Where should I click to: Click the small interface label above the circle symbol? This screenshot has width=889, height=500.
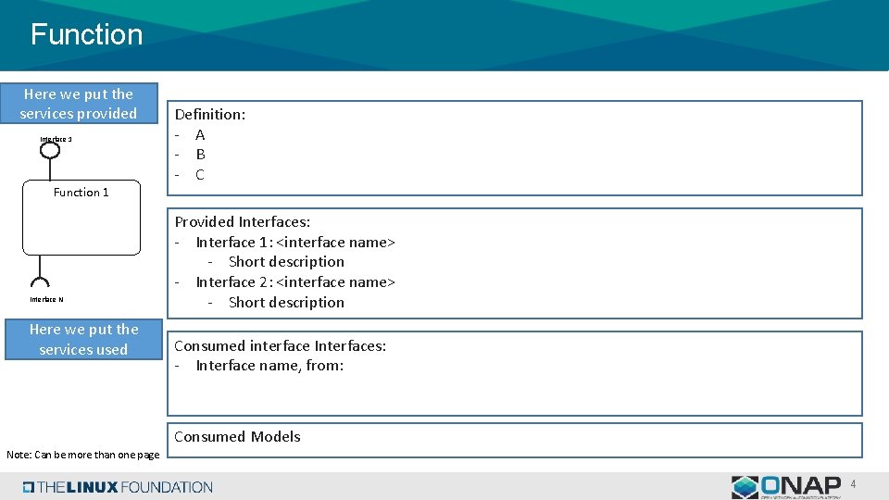56,139
